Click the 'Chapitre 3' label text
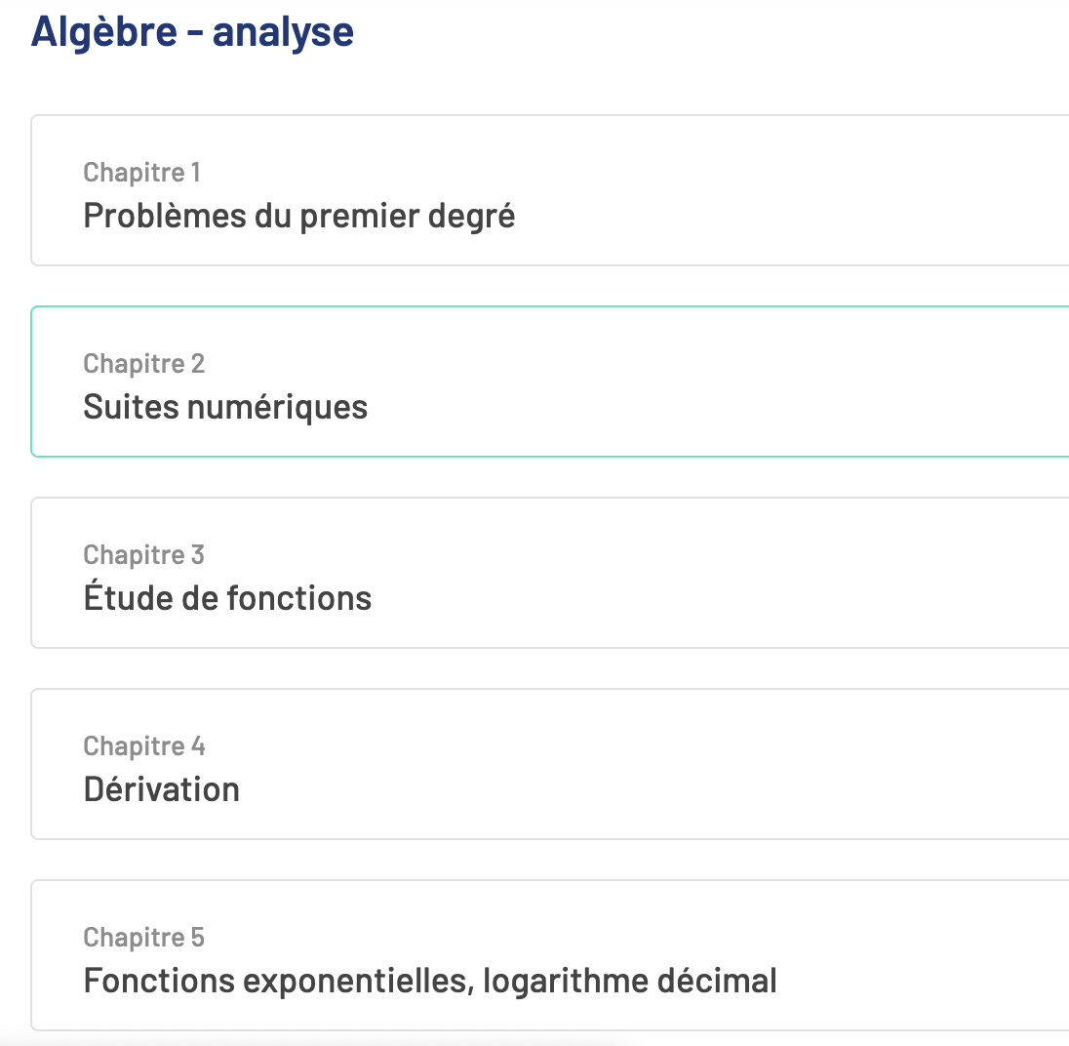 (x=143, y=555)
